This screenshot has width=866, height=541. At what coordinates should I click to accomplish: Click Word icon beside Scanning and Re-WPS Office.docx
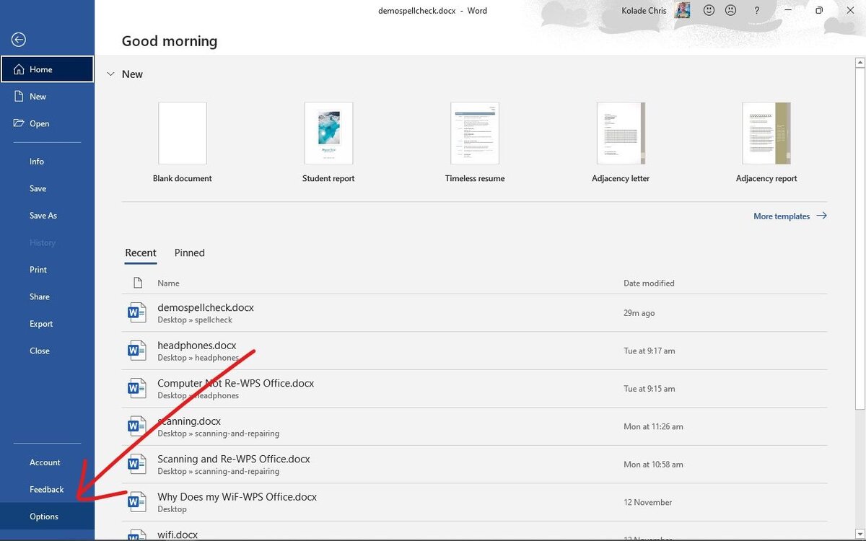(x=136, y=464)
